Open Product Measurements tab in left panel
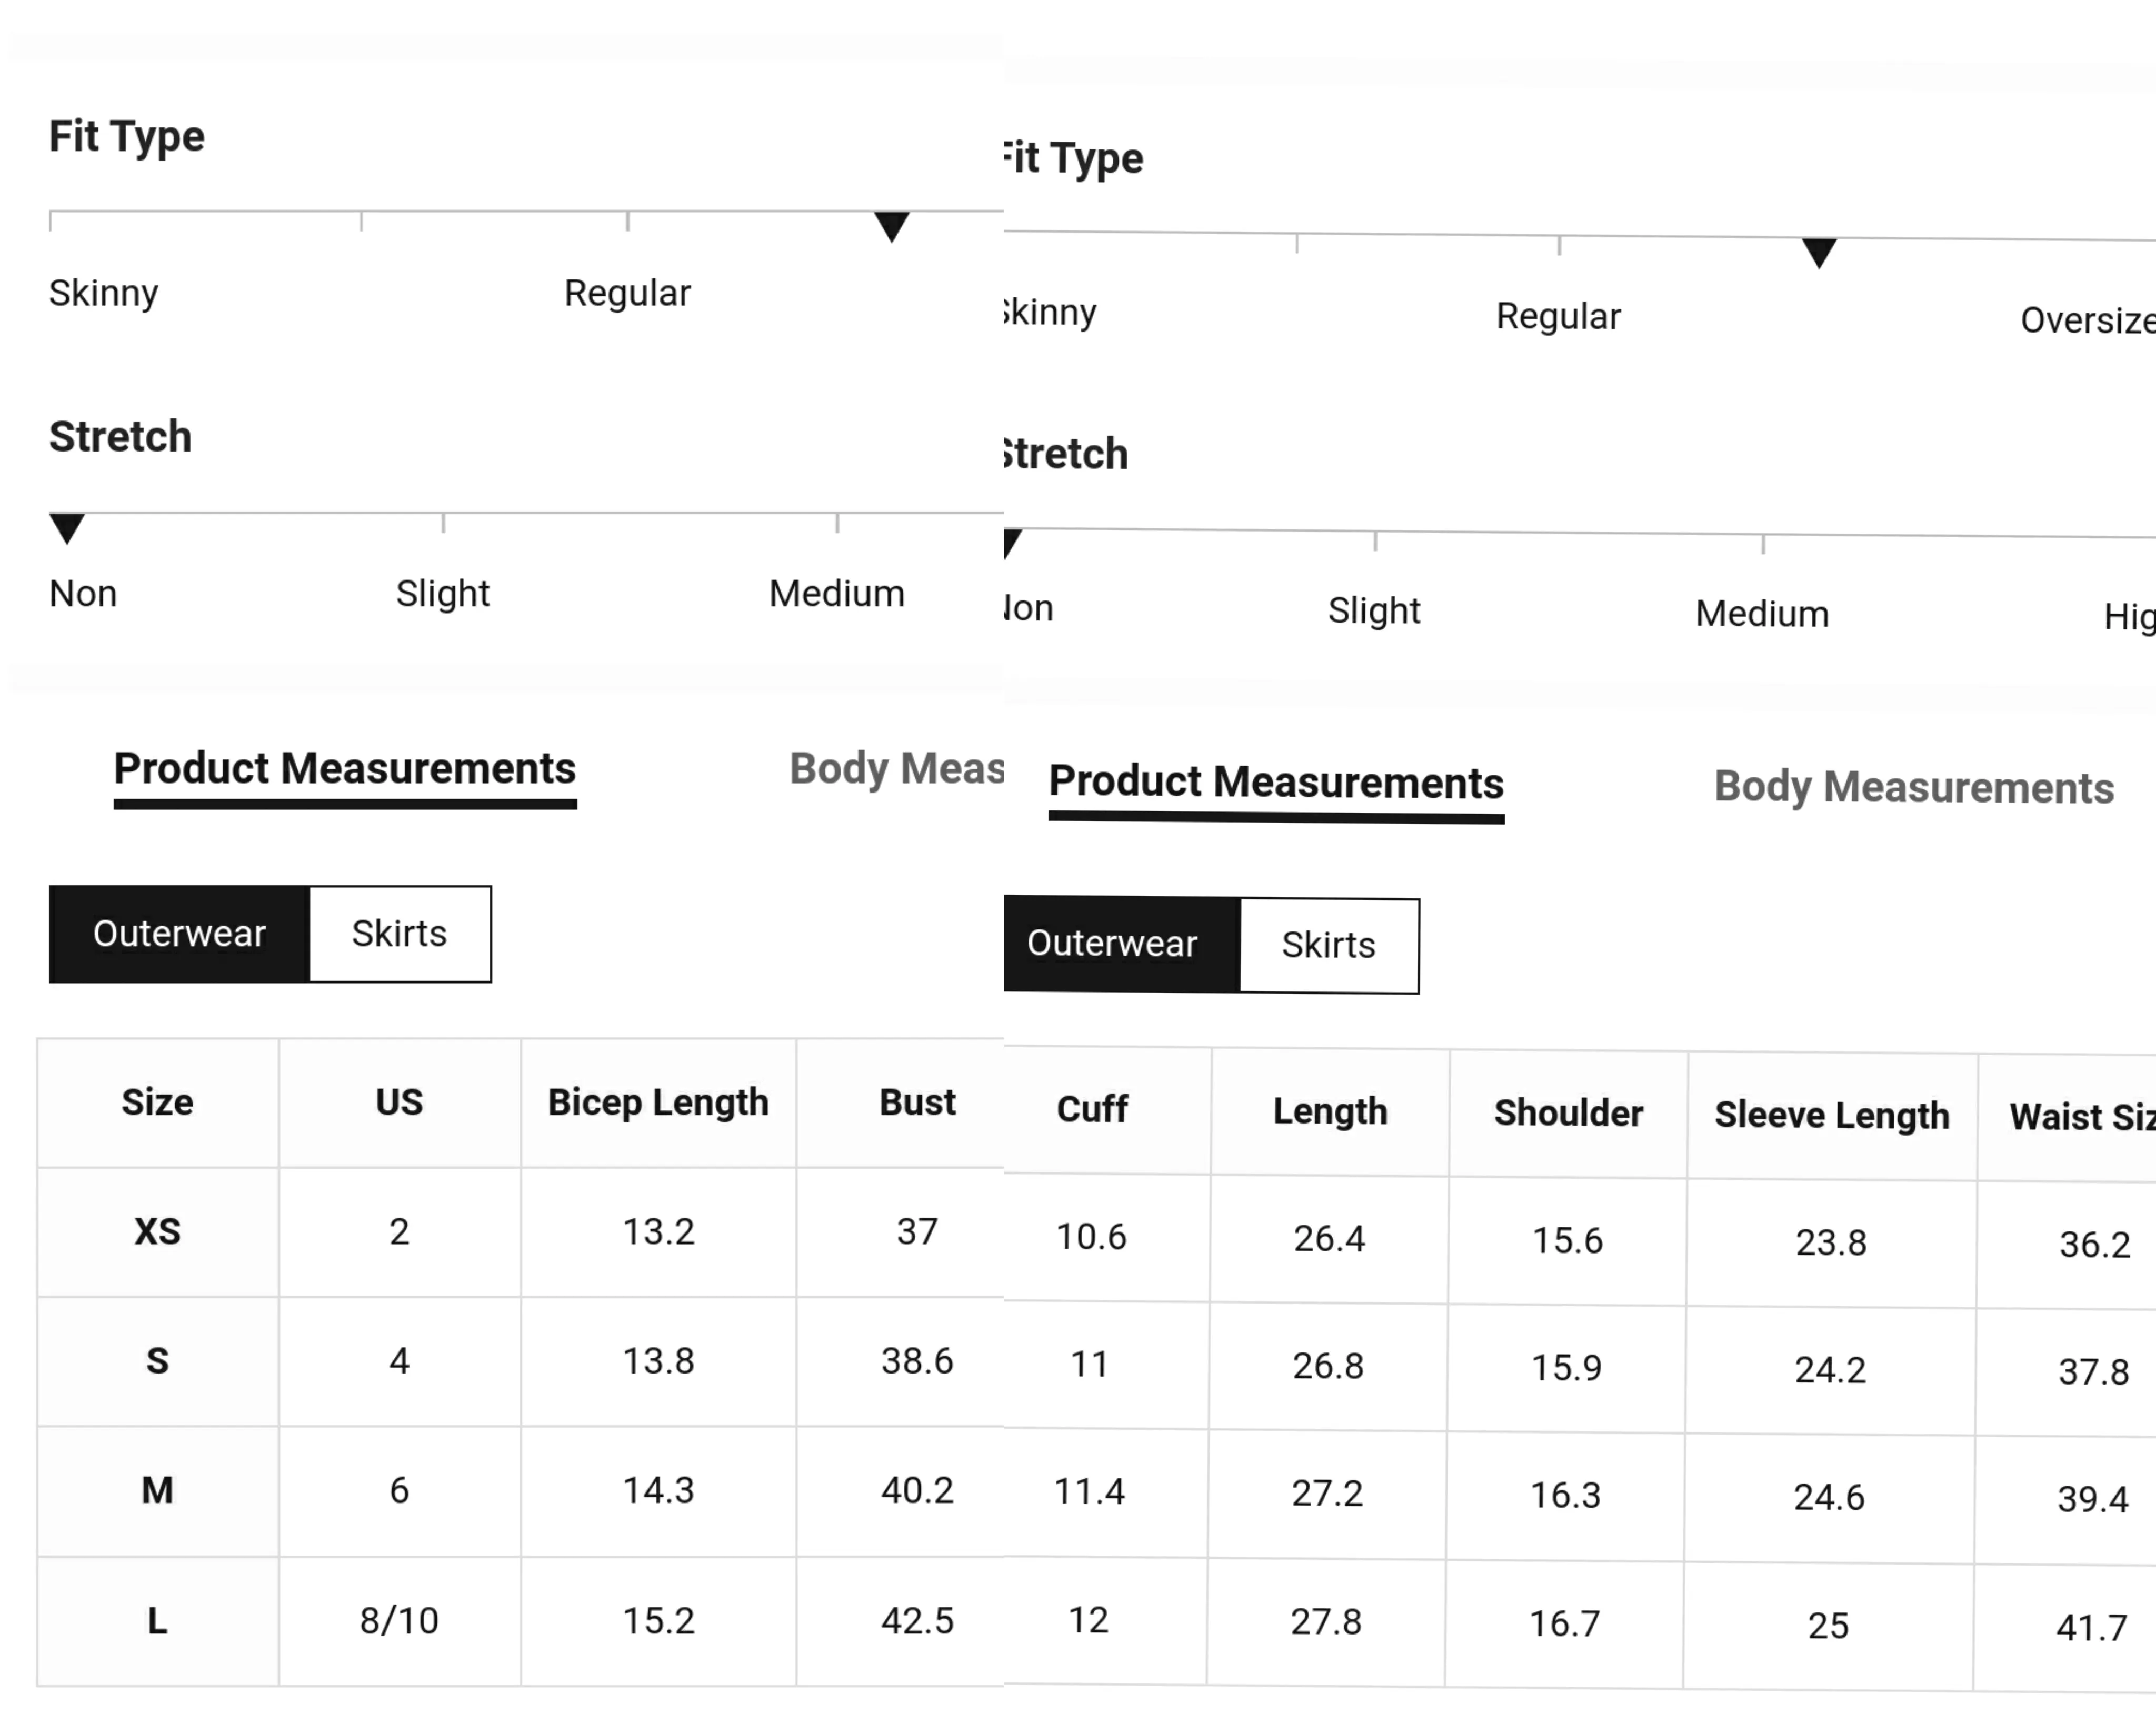 pyautogui.click(x=345, y=769)
